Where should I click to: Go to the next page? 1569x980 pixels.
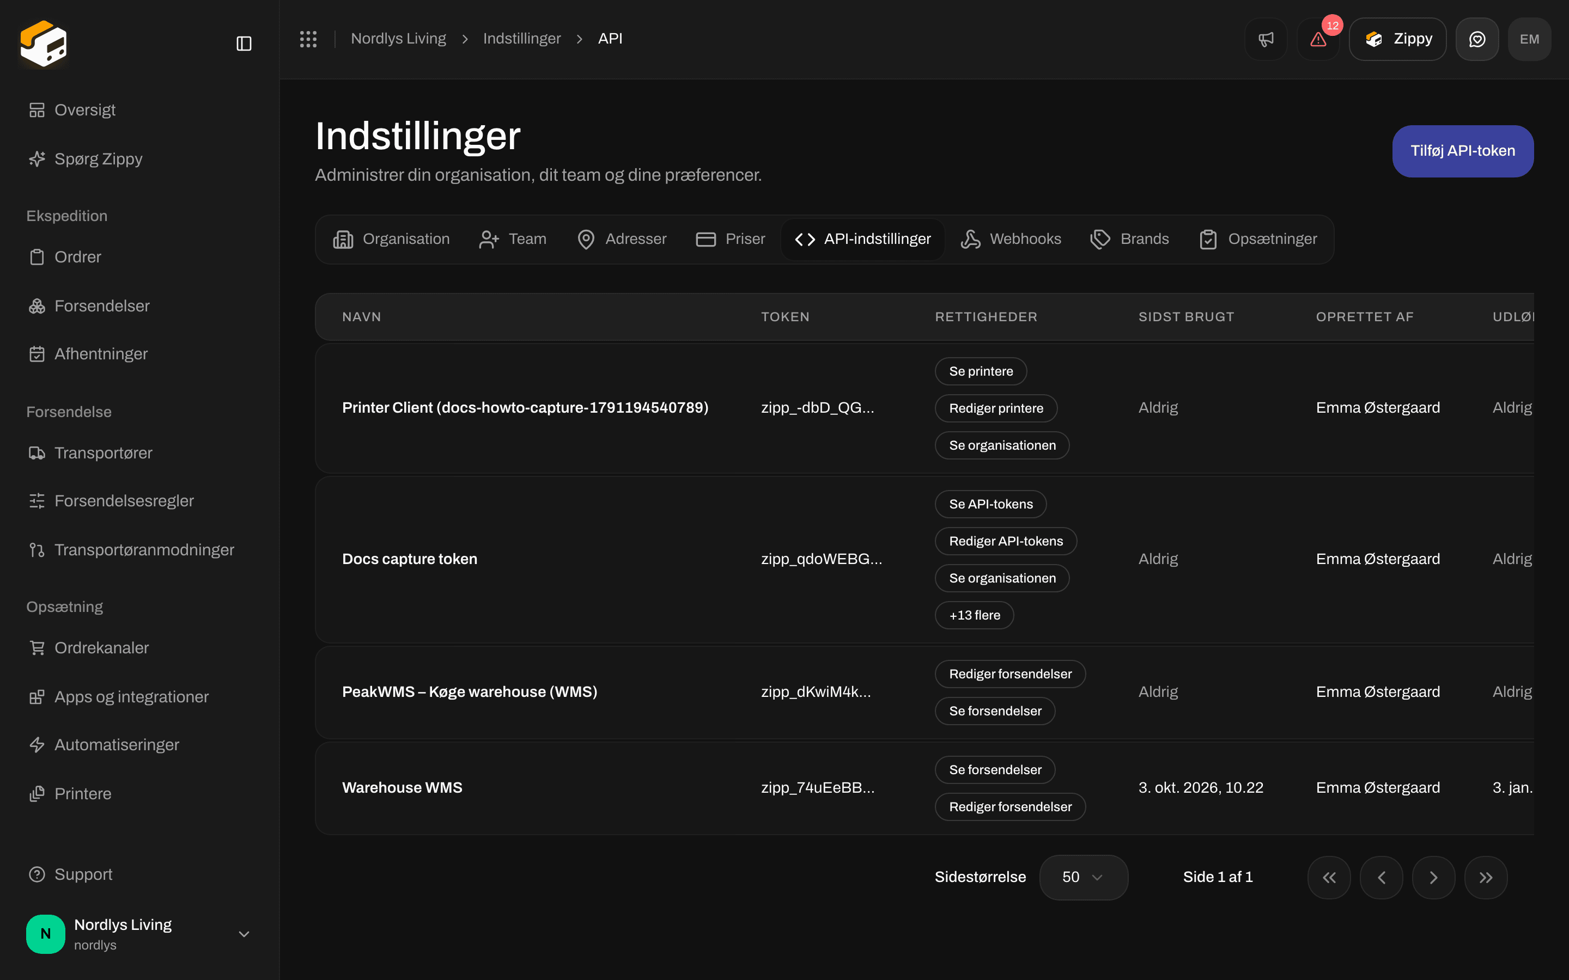(x=1433, y=878)
